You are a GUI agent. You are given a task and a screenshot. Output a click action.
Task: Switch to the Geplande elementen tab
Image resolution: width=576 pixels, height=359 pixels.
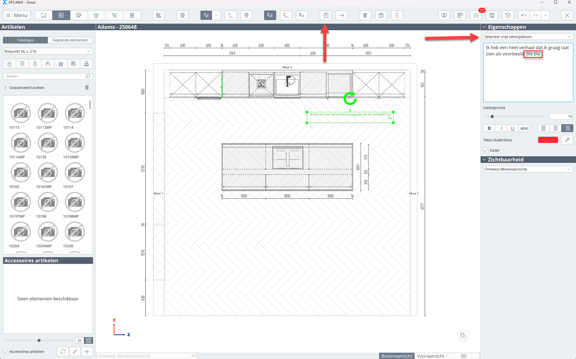pyautogui.click(x=70, y=40)
